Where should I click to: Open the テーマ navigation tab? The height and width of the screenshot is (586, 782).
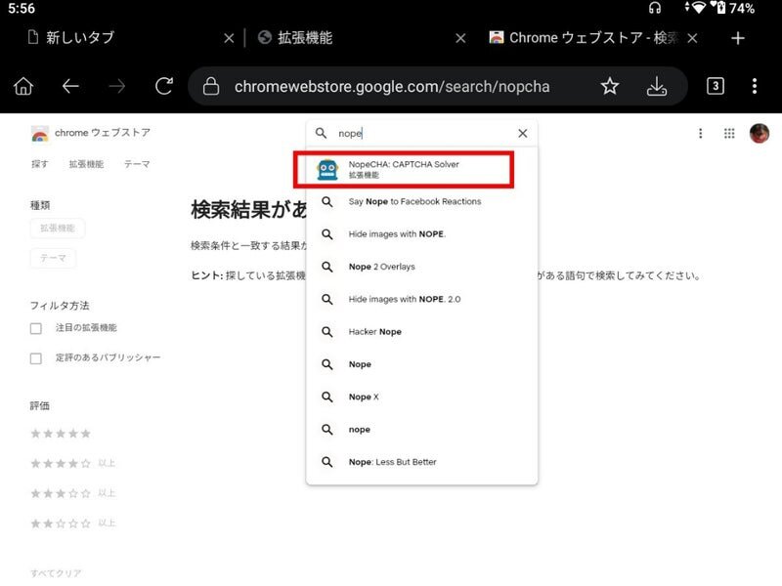click(x=137, y=164)
